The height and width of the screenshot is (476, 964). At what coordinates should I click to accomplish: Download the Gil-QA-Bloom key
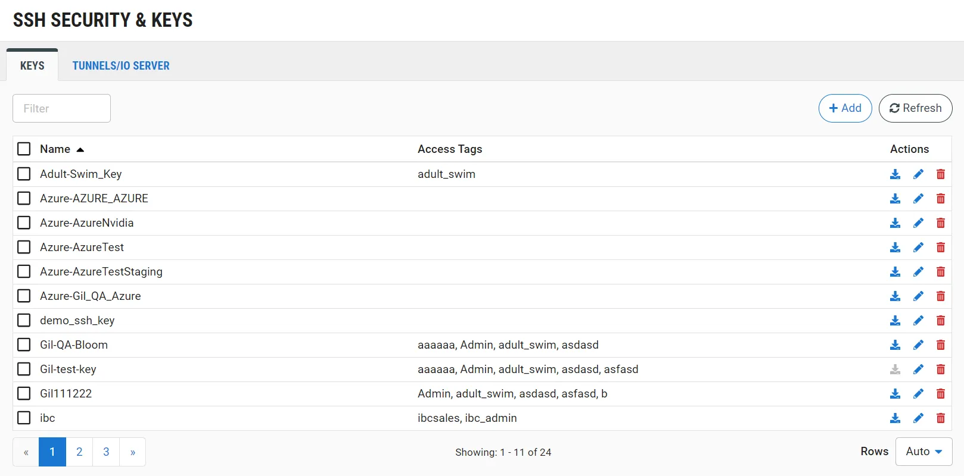tap(895, 345)
